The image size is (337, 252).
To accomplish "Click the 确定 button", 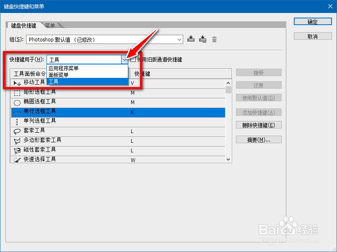I will coord(313,22).
